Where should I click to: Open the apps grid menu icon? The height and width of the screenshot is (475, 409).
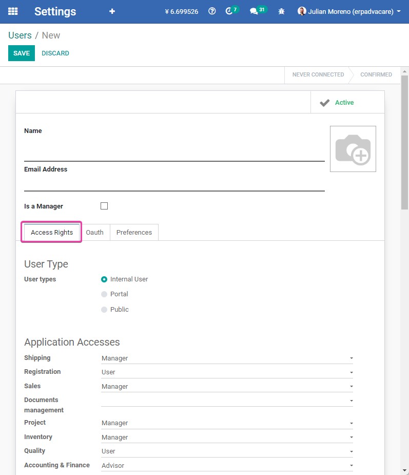tap(13, 11)
